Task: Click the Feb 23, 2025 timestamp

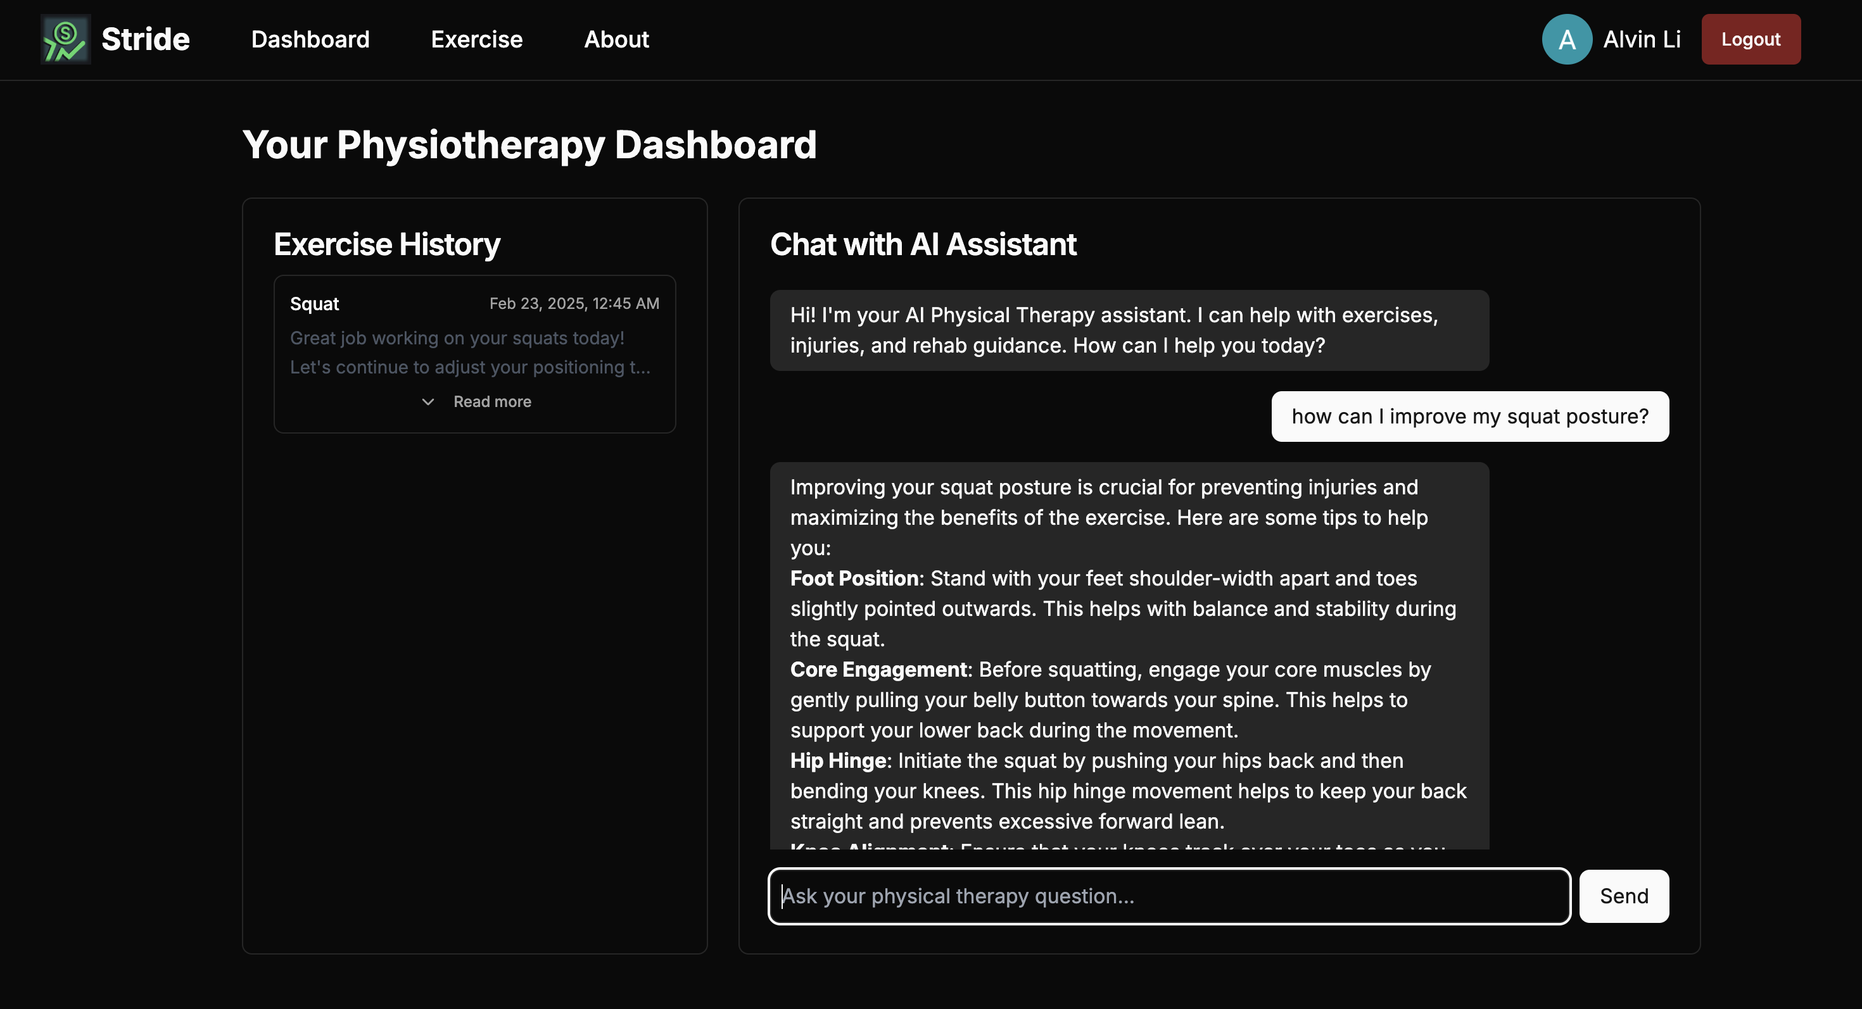Action: pyautogui.click(x=574, y=303)
